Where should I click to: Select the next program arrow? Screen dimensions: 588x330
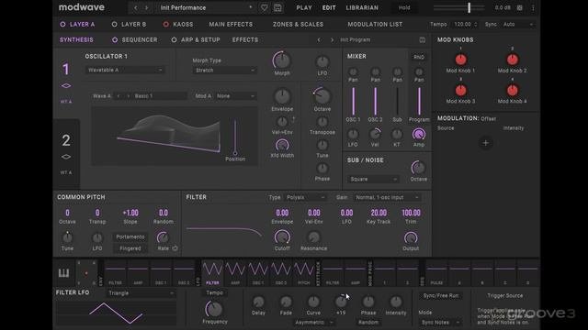click(332, 39)
